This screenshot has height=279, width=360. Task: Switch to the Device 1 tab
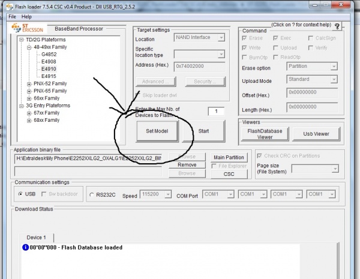pos(36,238)
